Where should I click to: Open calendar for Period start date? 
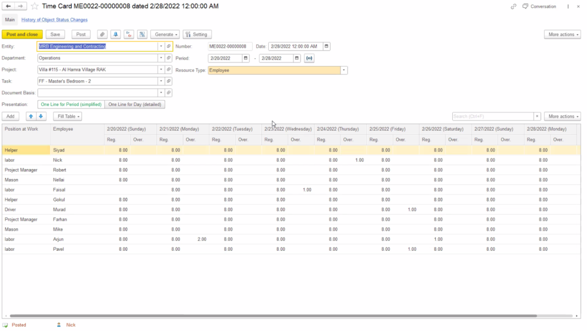[x=245, y=59]
